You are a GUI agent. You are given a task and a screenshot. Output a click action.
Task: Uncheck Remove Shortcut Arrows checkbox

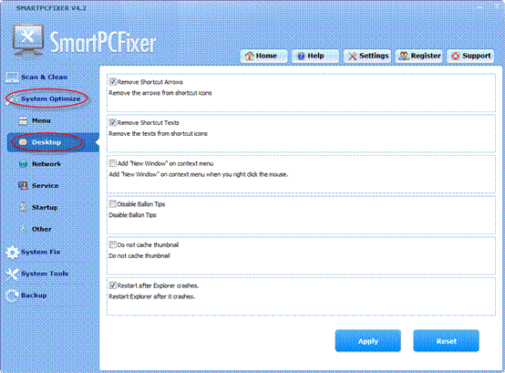(x=112, y=82)
